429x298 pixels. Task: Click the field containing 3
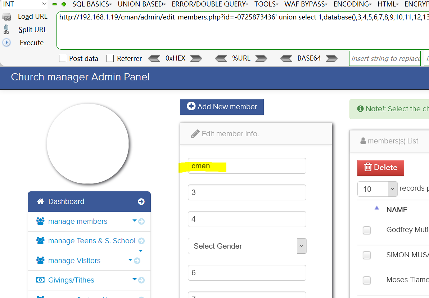[247, 192]
